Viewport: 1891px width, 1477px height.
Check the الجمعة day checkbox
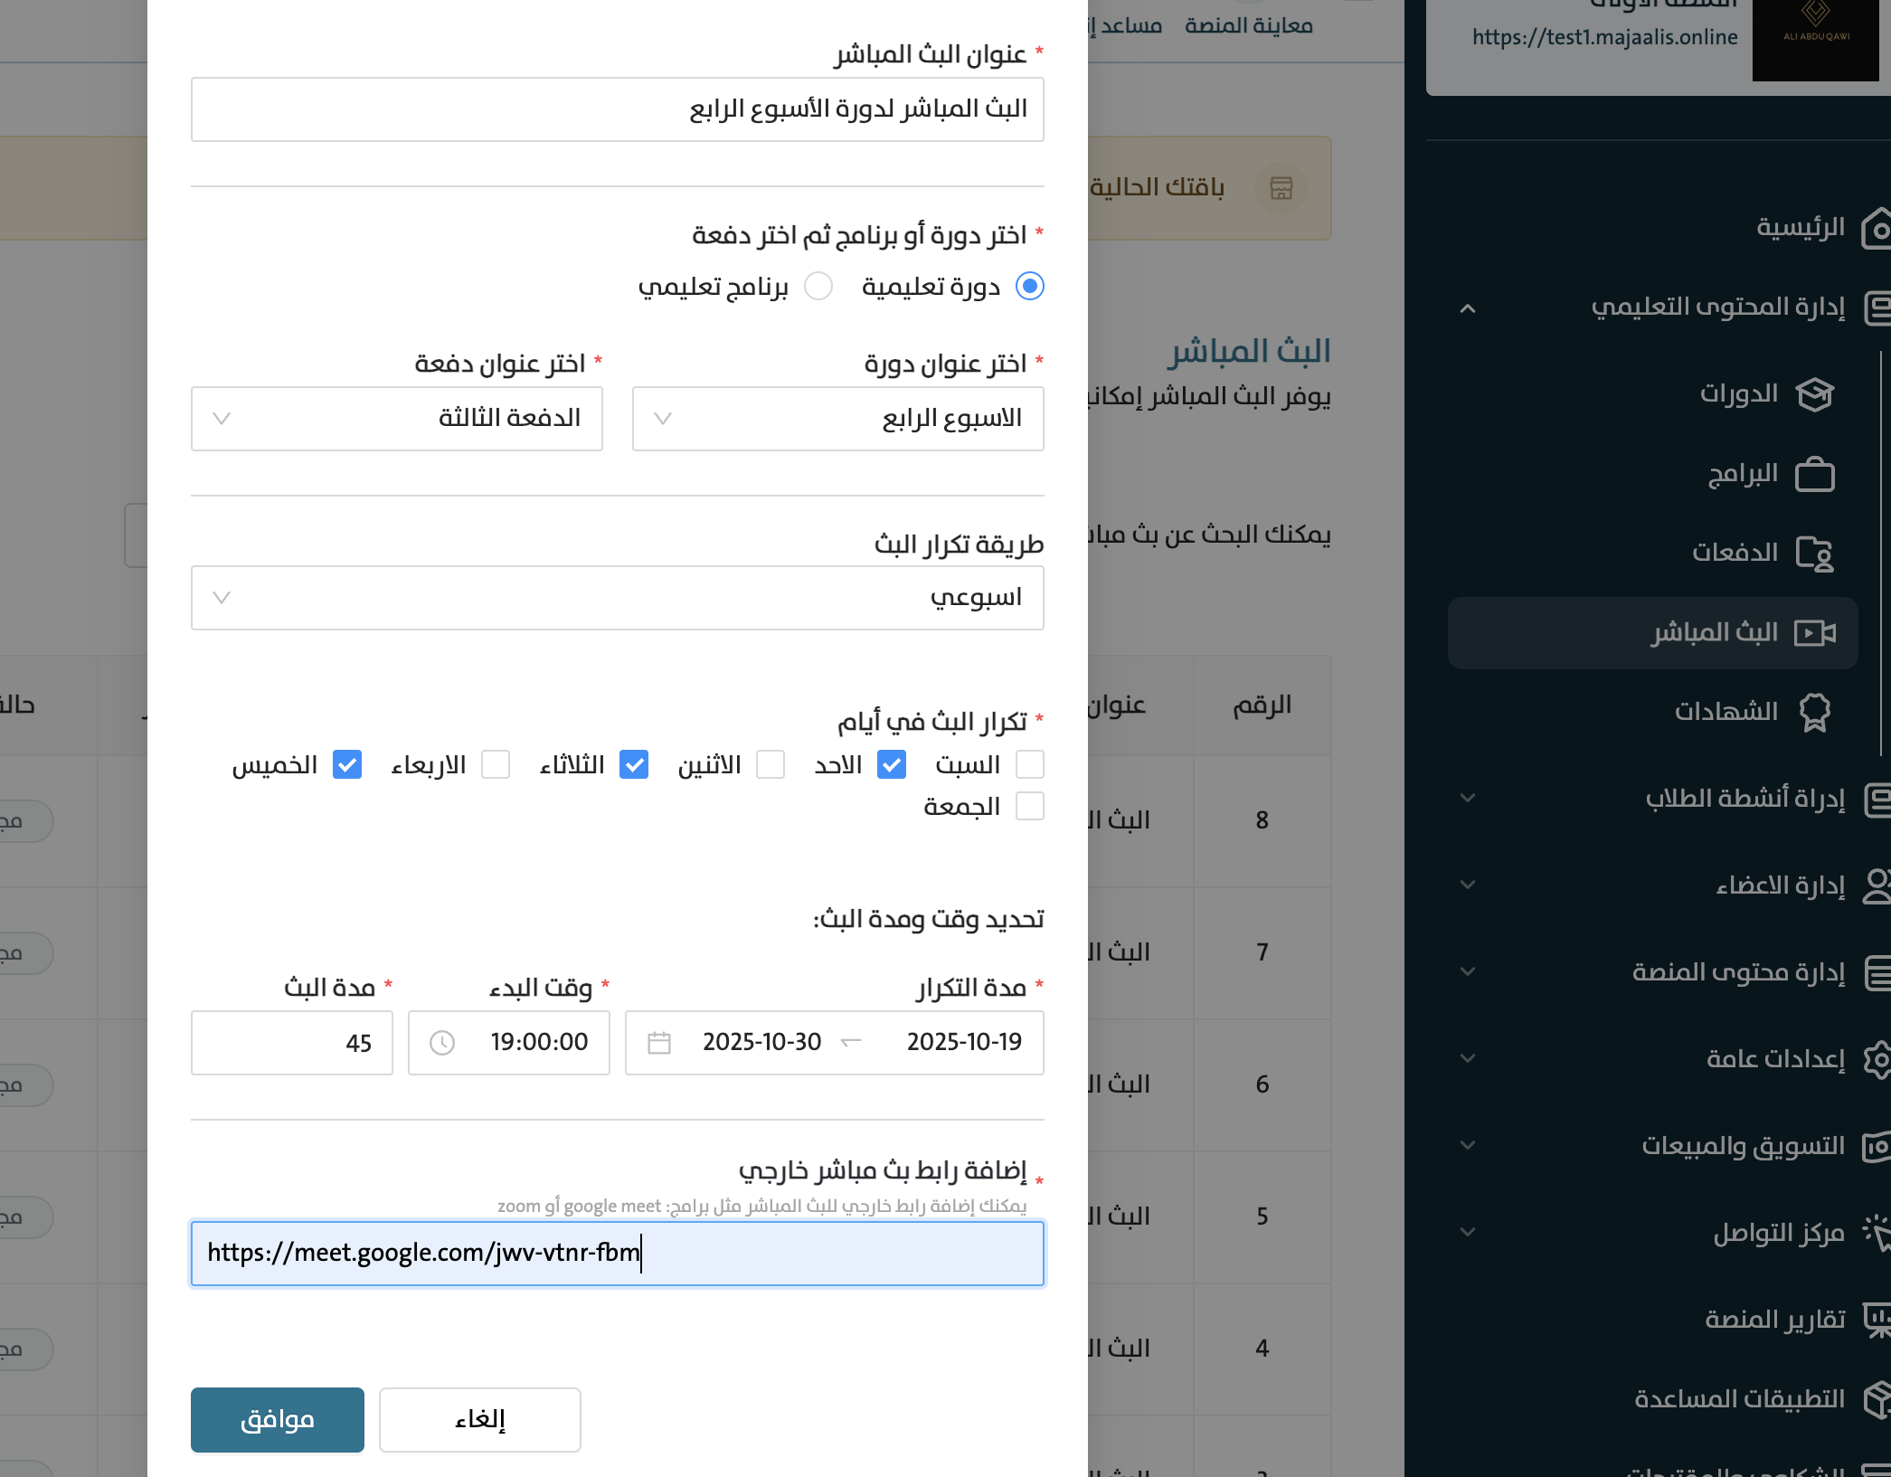(x=1029, y=805)
